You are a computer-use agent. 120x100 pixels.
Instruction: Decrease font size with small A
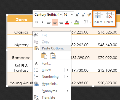pyautogui.click(x=83, y=15)
